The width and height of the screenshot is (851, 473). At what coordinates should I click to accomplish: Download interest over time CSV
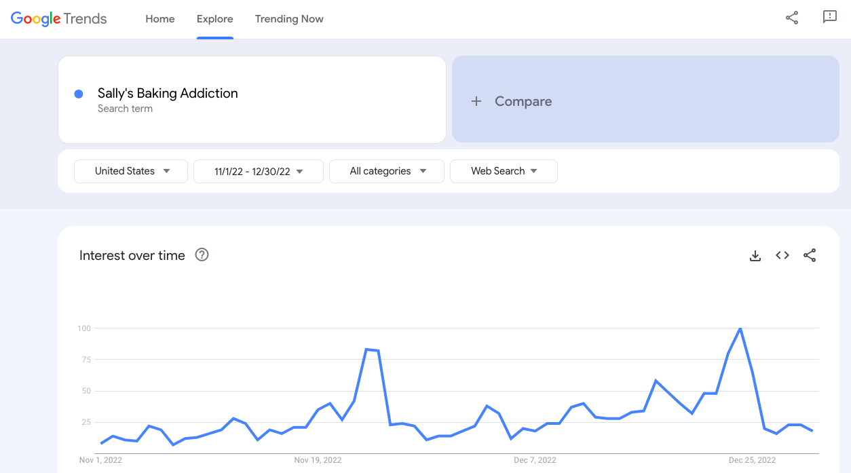point(755,256)
